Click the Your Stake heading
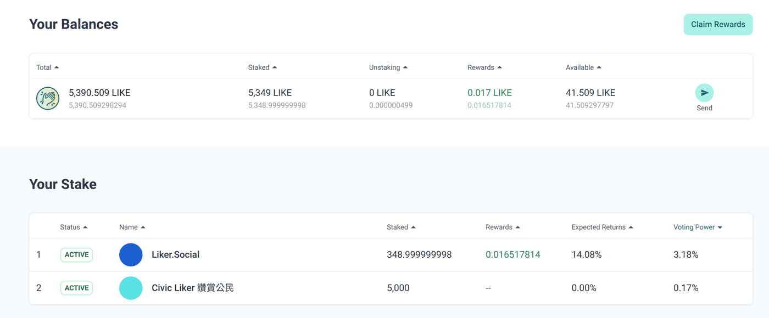The width and height of the screenshot is (769, 318). tap(63, 184)
